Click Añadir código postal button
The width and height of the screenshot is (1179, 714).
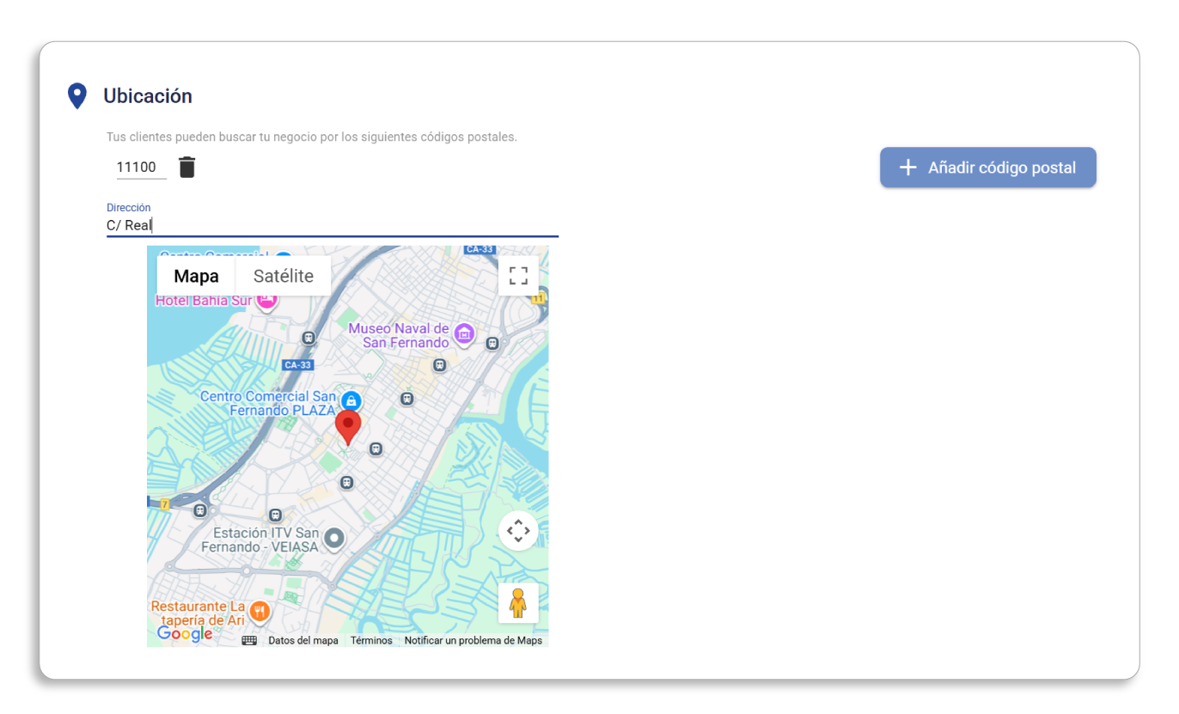tap(988, 168)
